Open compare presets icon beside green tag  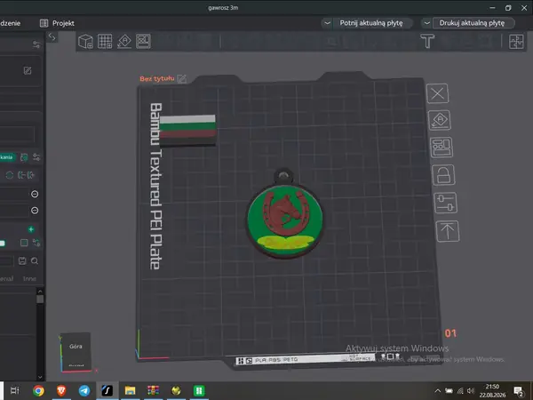(24, 157)
